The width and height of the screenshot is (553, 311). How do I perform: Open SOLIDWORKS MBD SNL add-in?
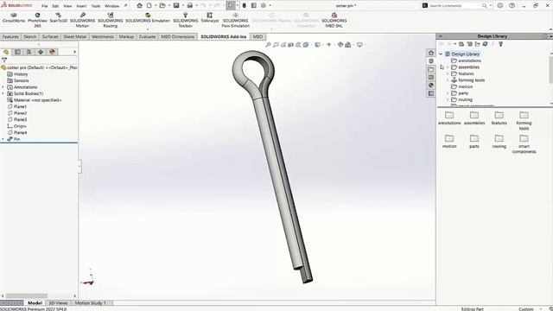click(334, 20)
